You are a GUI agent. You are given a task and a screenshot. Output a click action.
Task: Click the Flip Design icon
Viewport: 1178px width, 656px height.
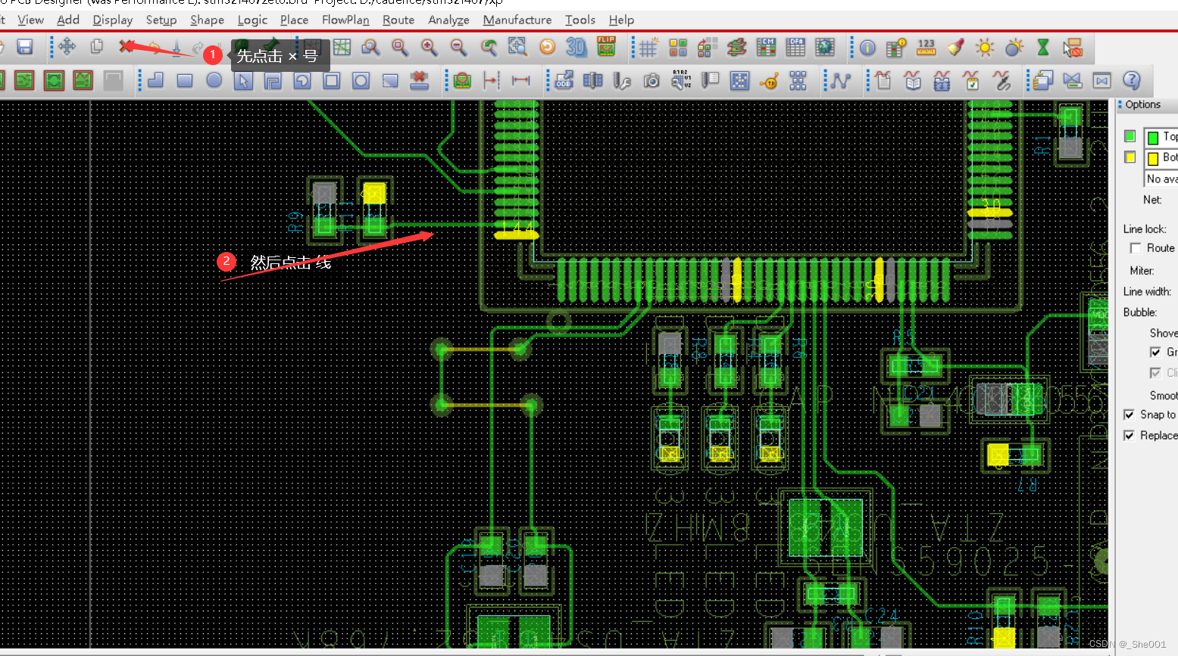click(606, 47)
